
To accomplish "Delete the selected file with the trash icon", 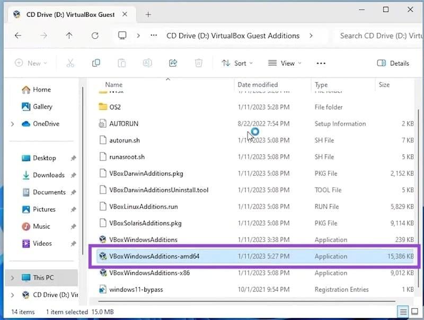I will pos(198,63).
